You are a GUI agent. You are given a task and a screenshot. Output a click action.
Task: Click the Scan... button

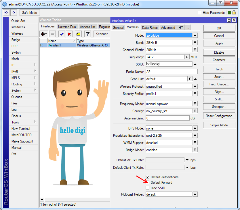pyautogui.click(x=219, y=77)
